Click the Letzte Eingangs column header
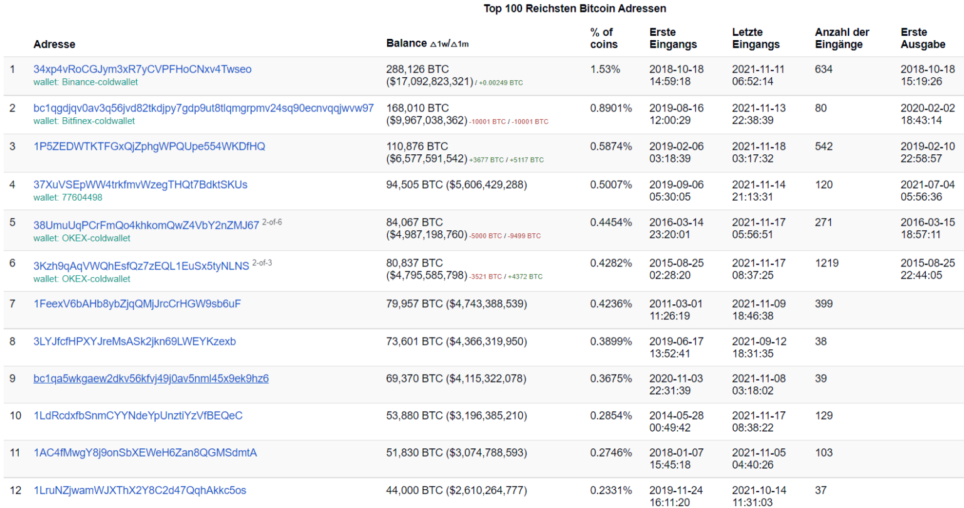This screenshot has height=508, width=964. click(x=756, y=38)
